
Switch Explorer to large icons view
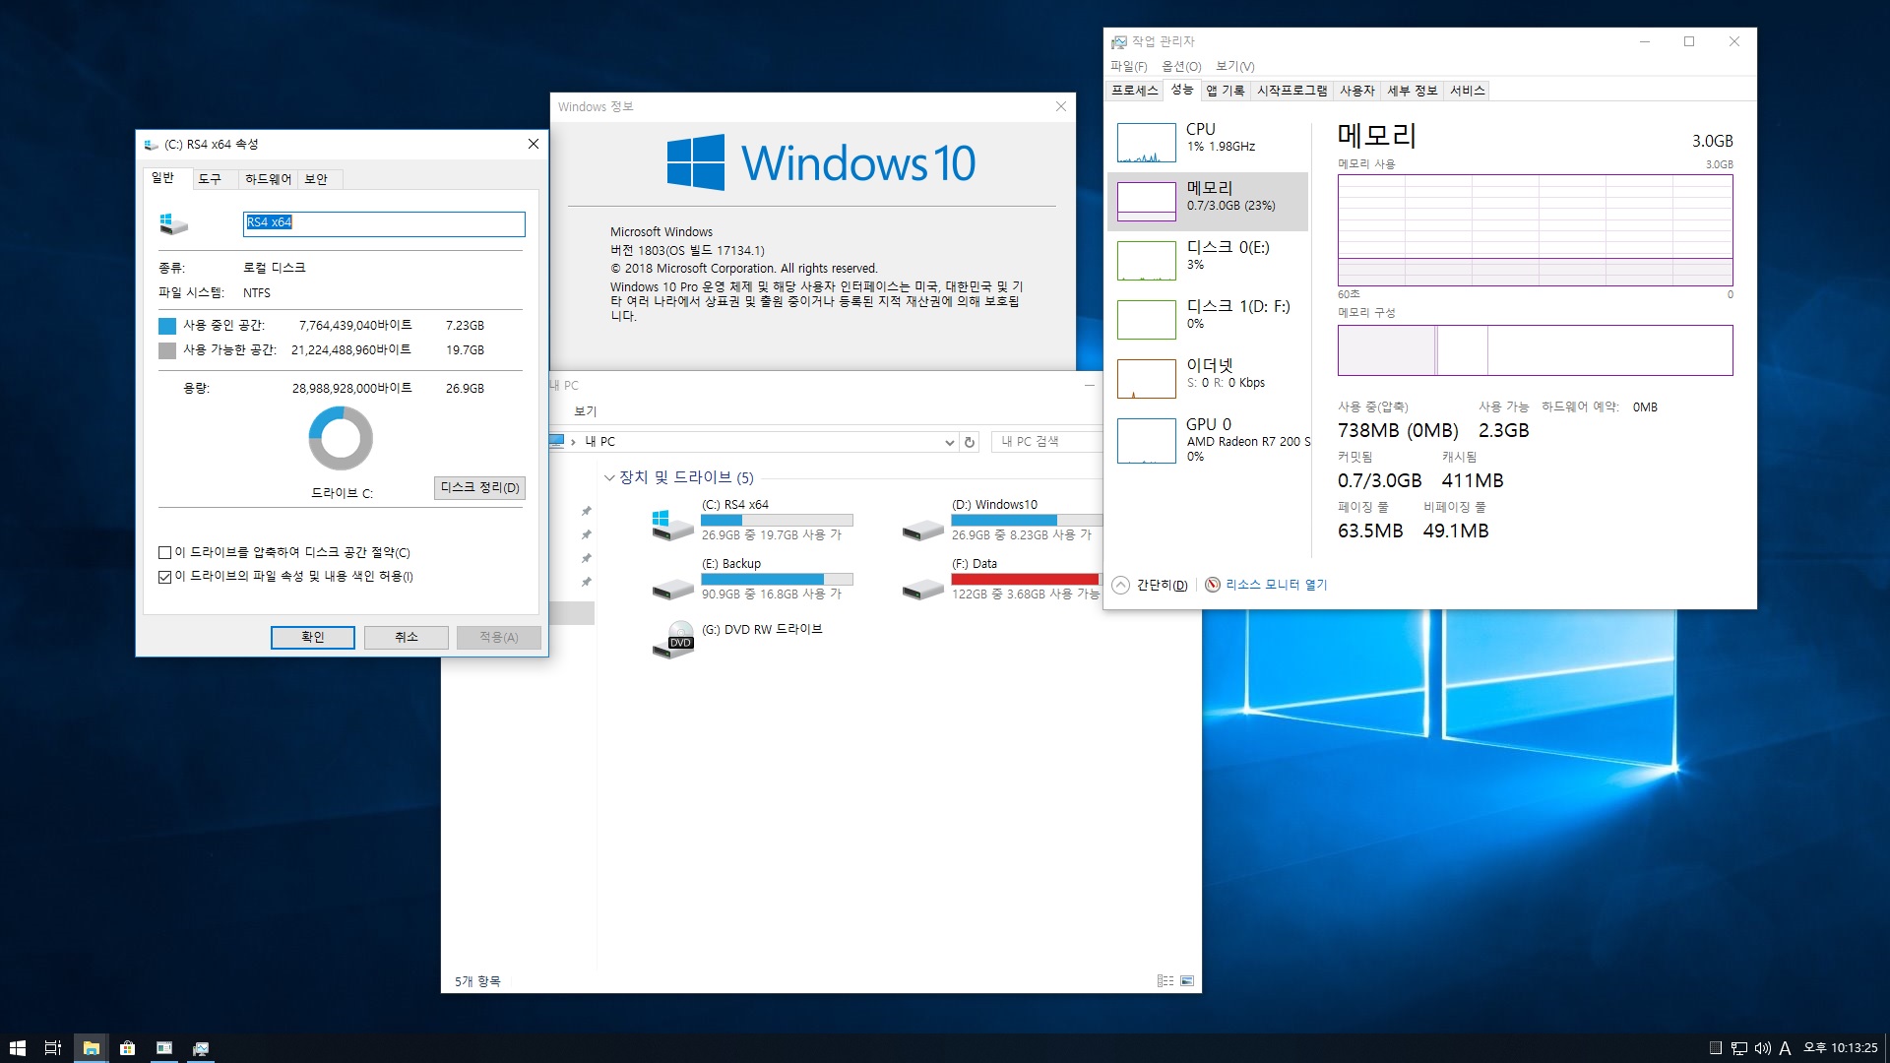pos(1187,981)
